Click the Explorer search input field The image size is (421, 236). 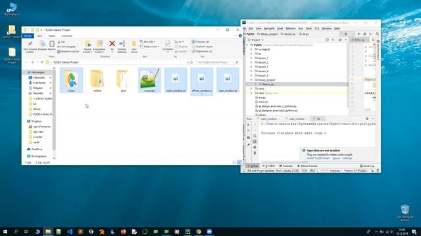point(217,62)
